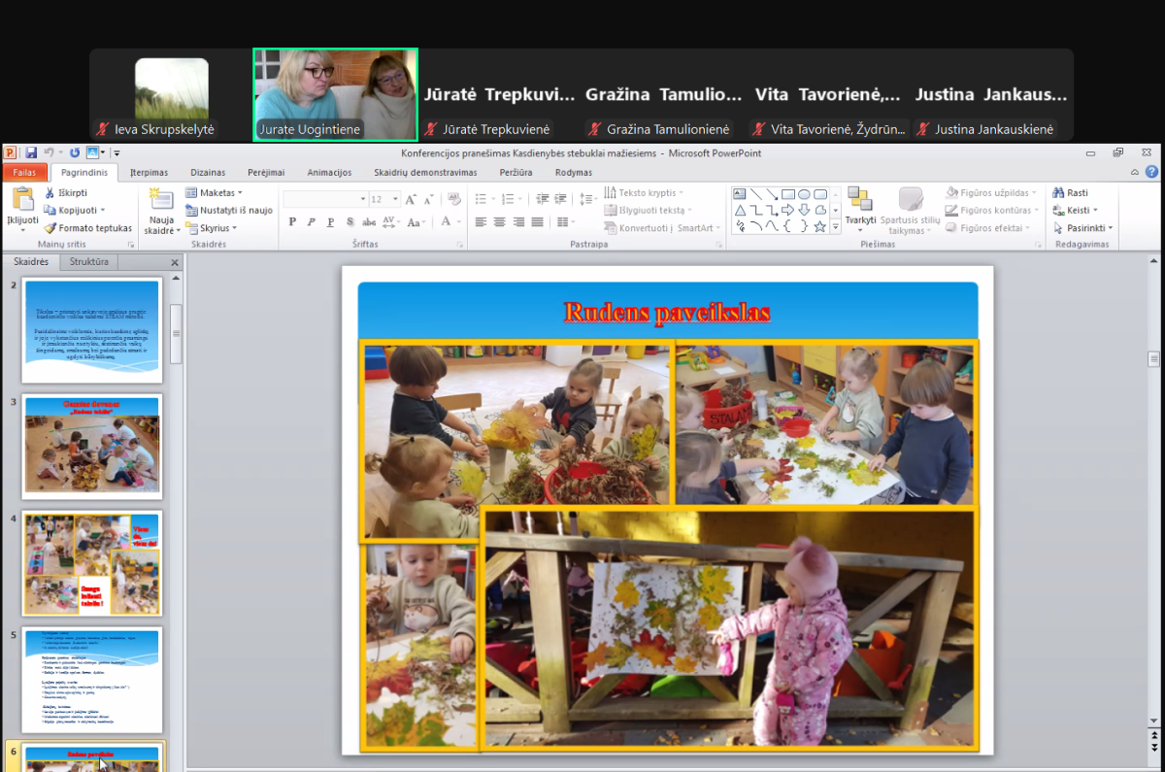Click the Įklijuoti (Paste) clipboard icon
1165x772 pixels.
(x=21, y=201)
